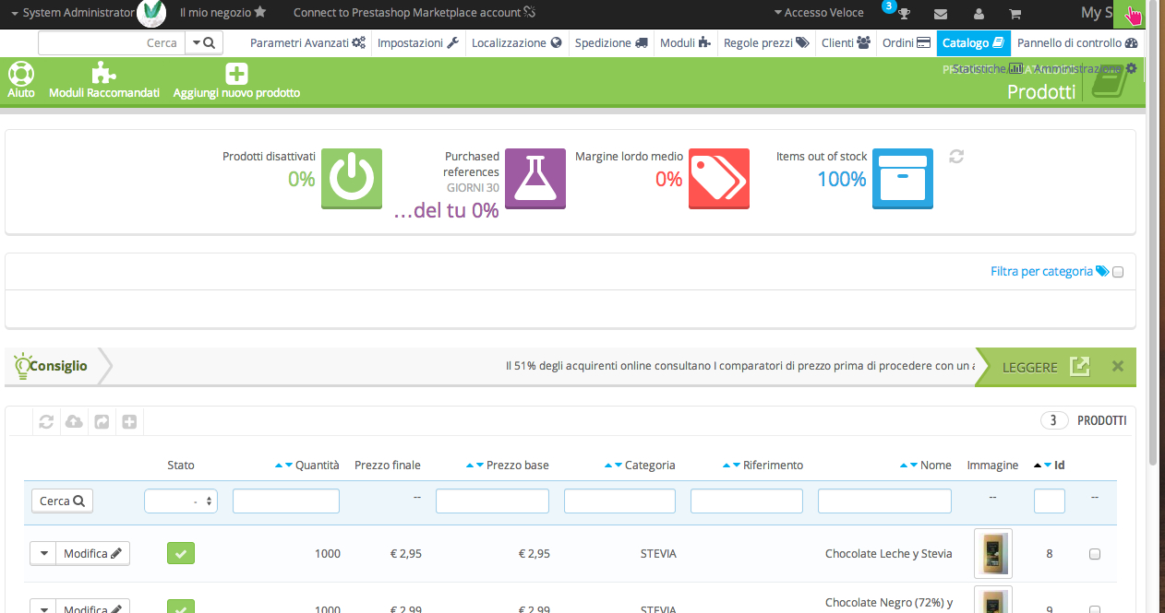
Task: Click the Items out of stock box tile
Action: pos(903,179)
